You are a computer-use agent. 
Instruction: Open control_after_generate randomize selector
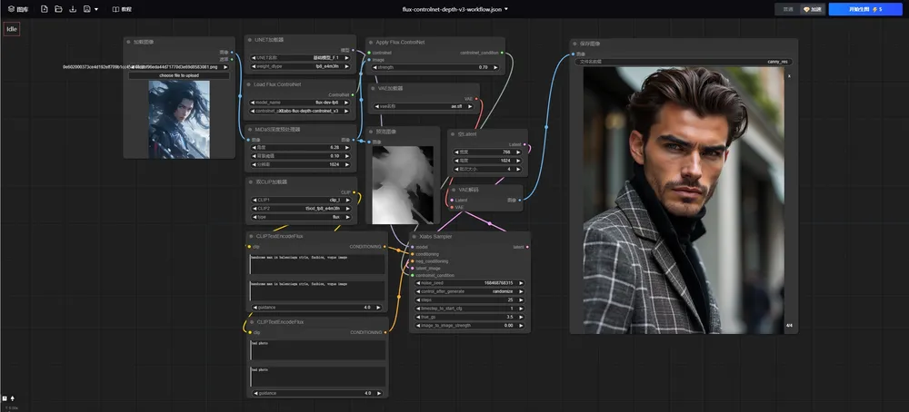tap(470, 291)
